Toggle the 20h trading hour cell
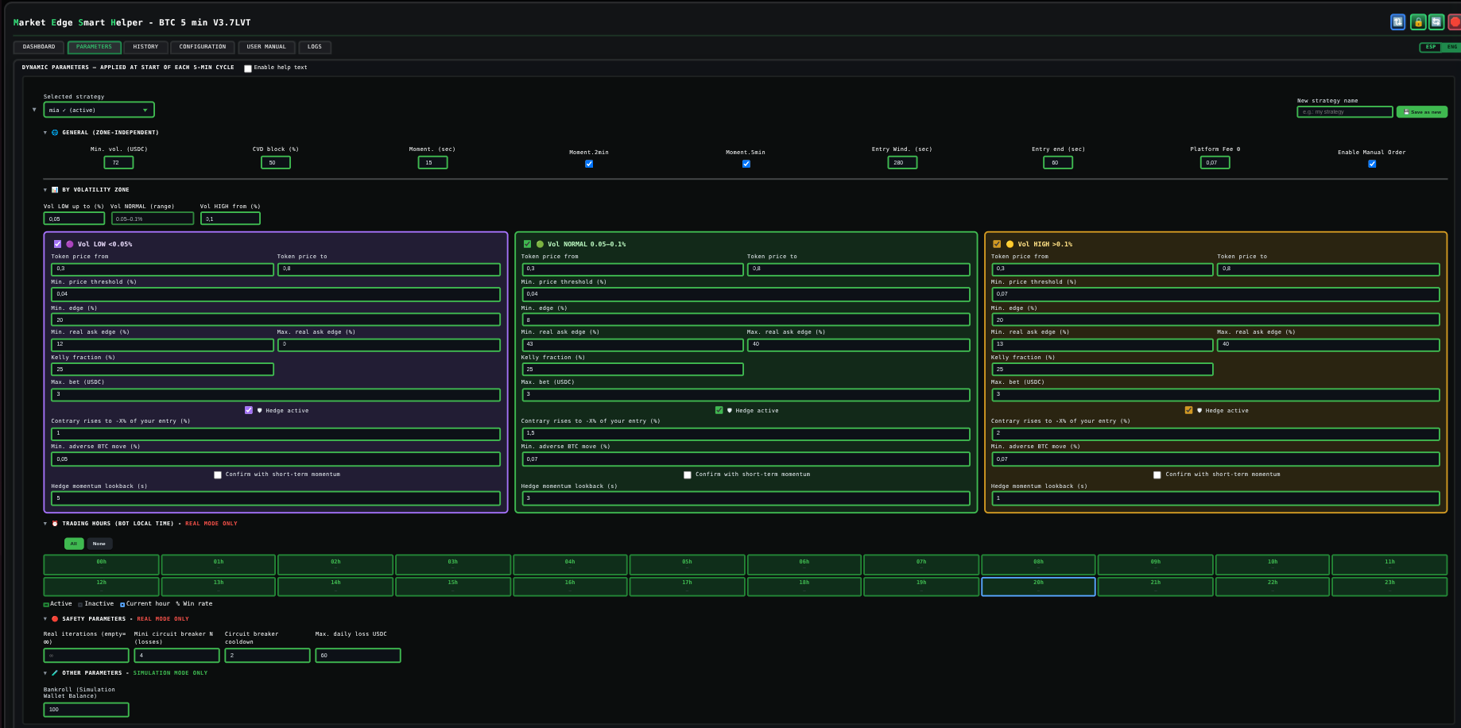This screenshot has height=728, width=1461. (x=1038, y=587)
